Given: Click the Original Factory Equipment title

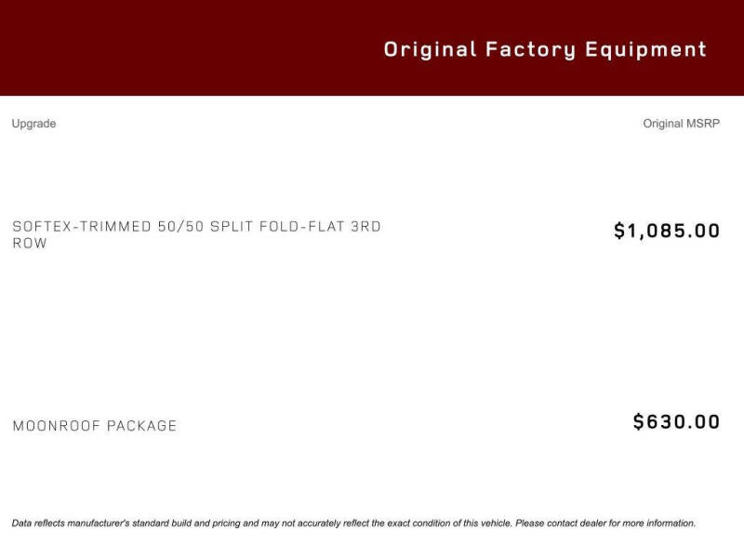Looking at the screenshot, I should click(x=545, y=50).
